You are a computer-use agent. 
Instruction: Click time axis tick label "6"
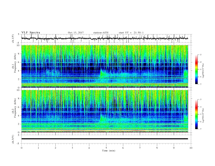123,148
